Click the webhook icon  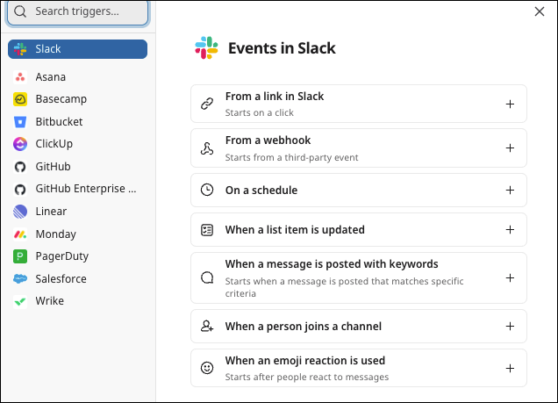(207, 148)
